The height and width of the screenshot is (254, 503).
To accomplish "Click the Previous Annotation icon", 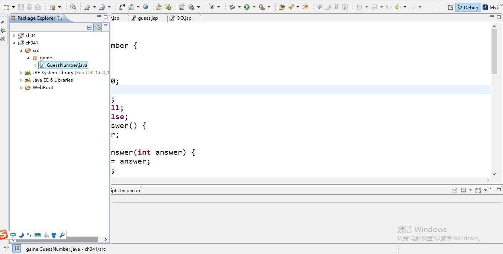I will pos(374,7).
